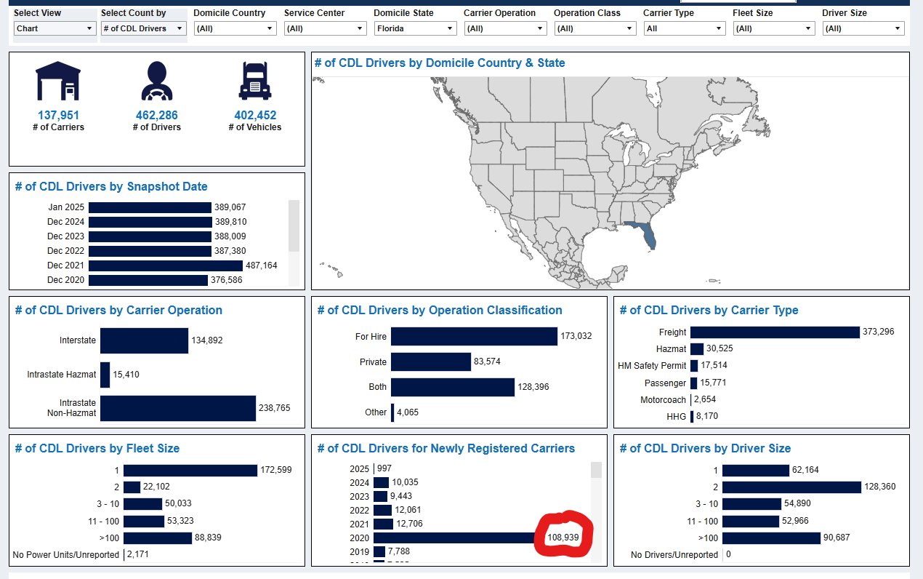This screenshot has width=923, height=579.
Task: Click the carriers warehouse icon
Action: click(58, 81)
